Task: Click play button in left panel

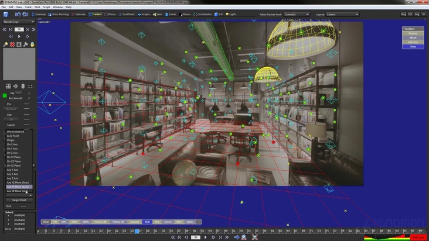Action: point(19,36)
